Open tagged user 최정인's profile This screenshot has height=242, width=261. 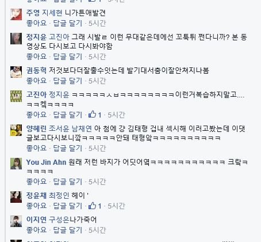click(59, 195)
